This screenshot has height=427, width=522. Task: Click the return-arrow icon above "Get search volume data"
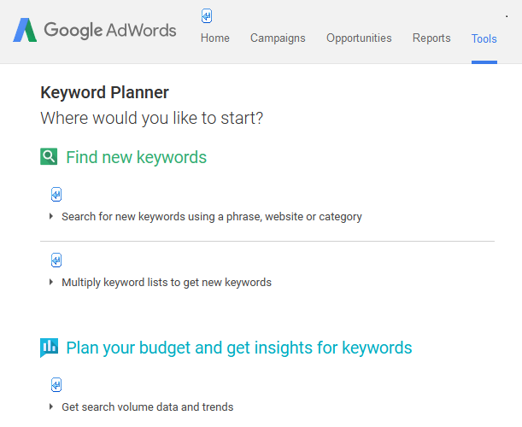coord(56,384)
